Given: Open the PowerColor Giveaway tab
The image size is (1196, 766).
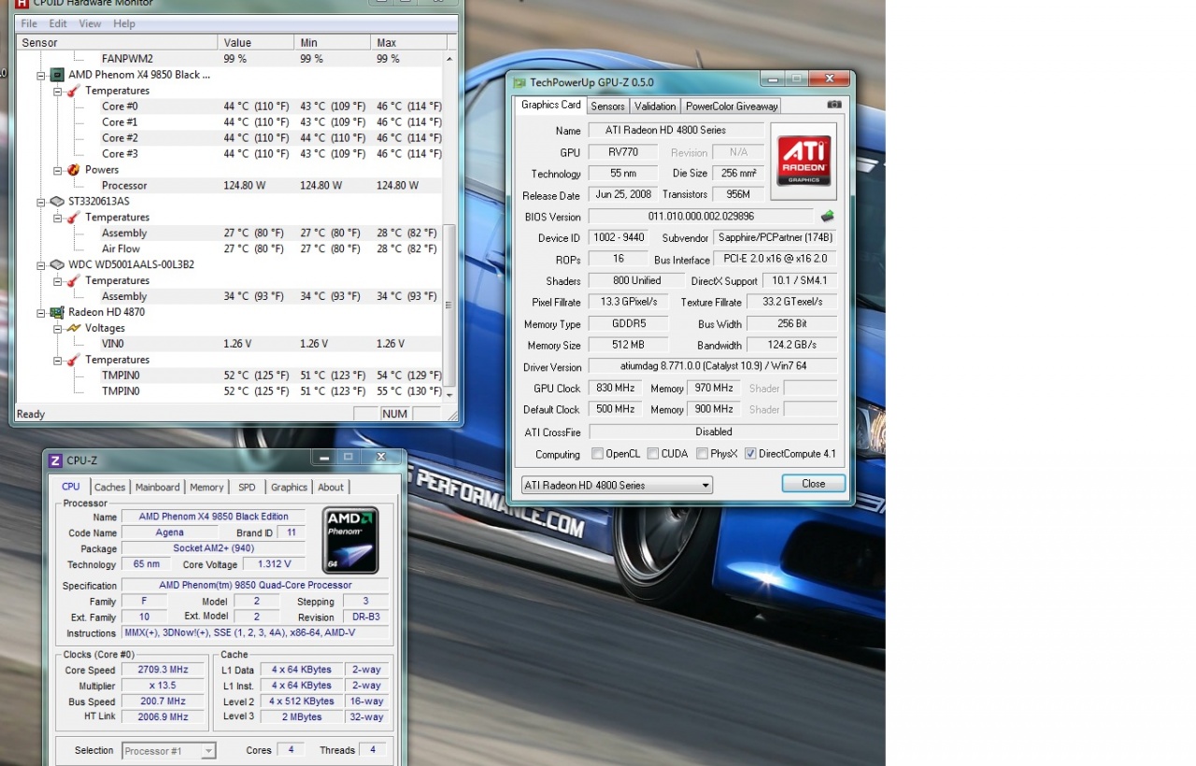Looking at the screenshot, I should [732, 106].
